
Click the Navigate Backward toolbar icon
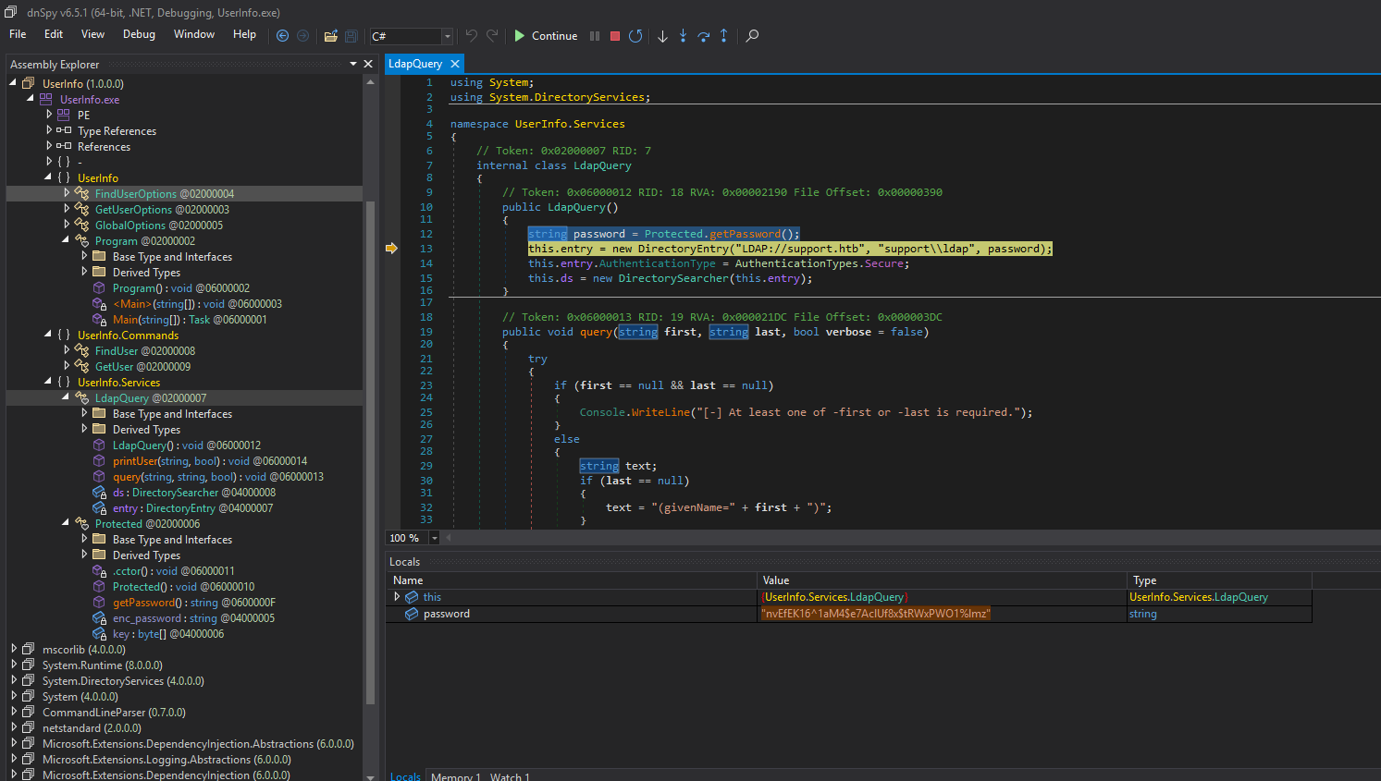click(283, 36)
